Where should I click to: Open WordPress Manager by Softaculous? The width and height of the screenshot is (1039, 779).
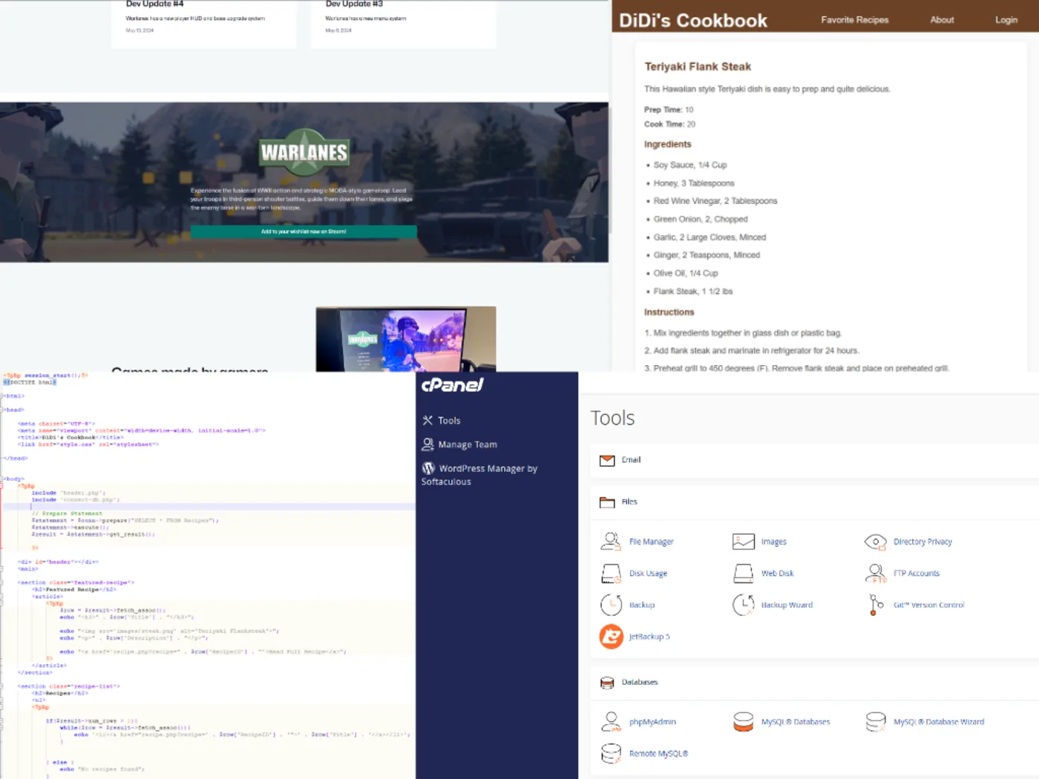(479, 475)
